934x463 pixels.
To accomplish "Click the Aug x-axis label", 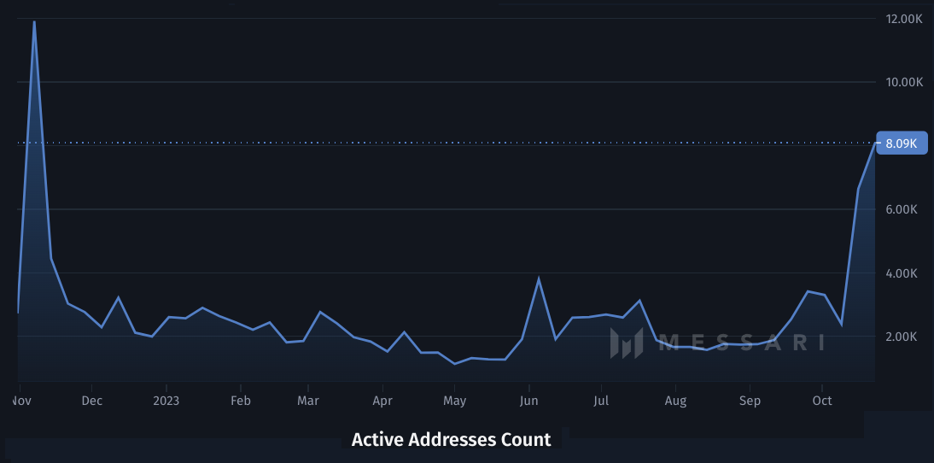I will (x=675, y=400).
